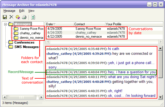The height and width of the screenshot is (107, 165).
Task: Close the Message Archive window
Action: [x=161, y=4]
